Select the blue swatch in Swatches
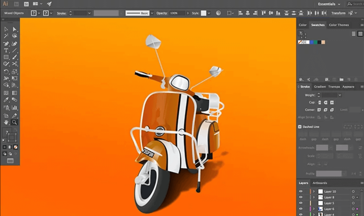The image size is (364, 216). tap(312, 42)
